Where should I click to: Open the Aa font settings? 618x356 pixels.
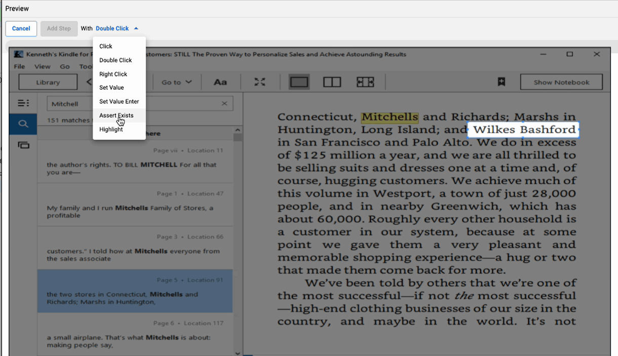pos(220,82)
